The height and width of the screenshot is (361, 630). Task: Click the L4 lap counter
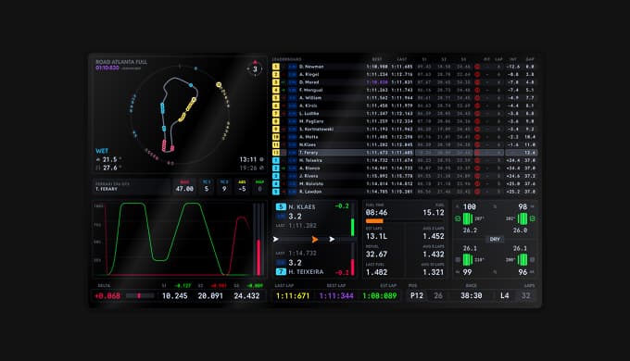coord(505,295)
